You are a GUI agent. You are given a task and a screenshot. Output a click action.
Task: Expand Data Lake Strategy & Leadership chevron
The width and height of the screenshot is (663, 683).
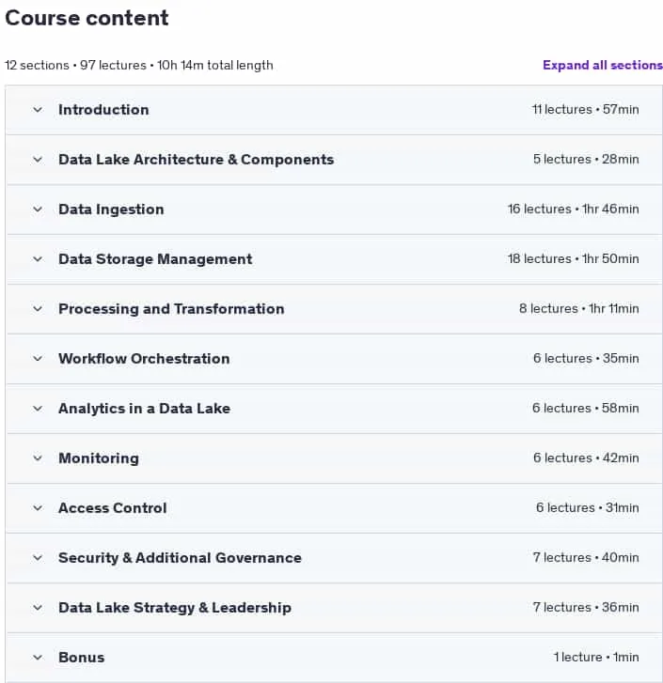click(x=38, y=608)
